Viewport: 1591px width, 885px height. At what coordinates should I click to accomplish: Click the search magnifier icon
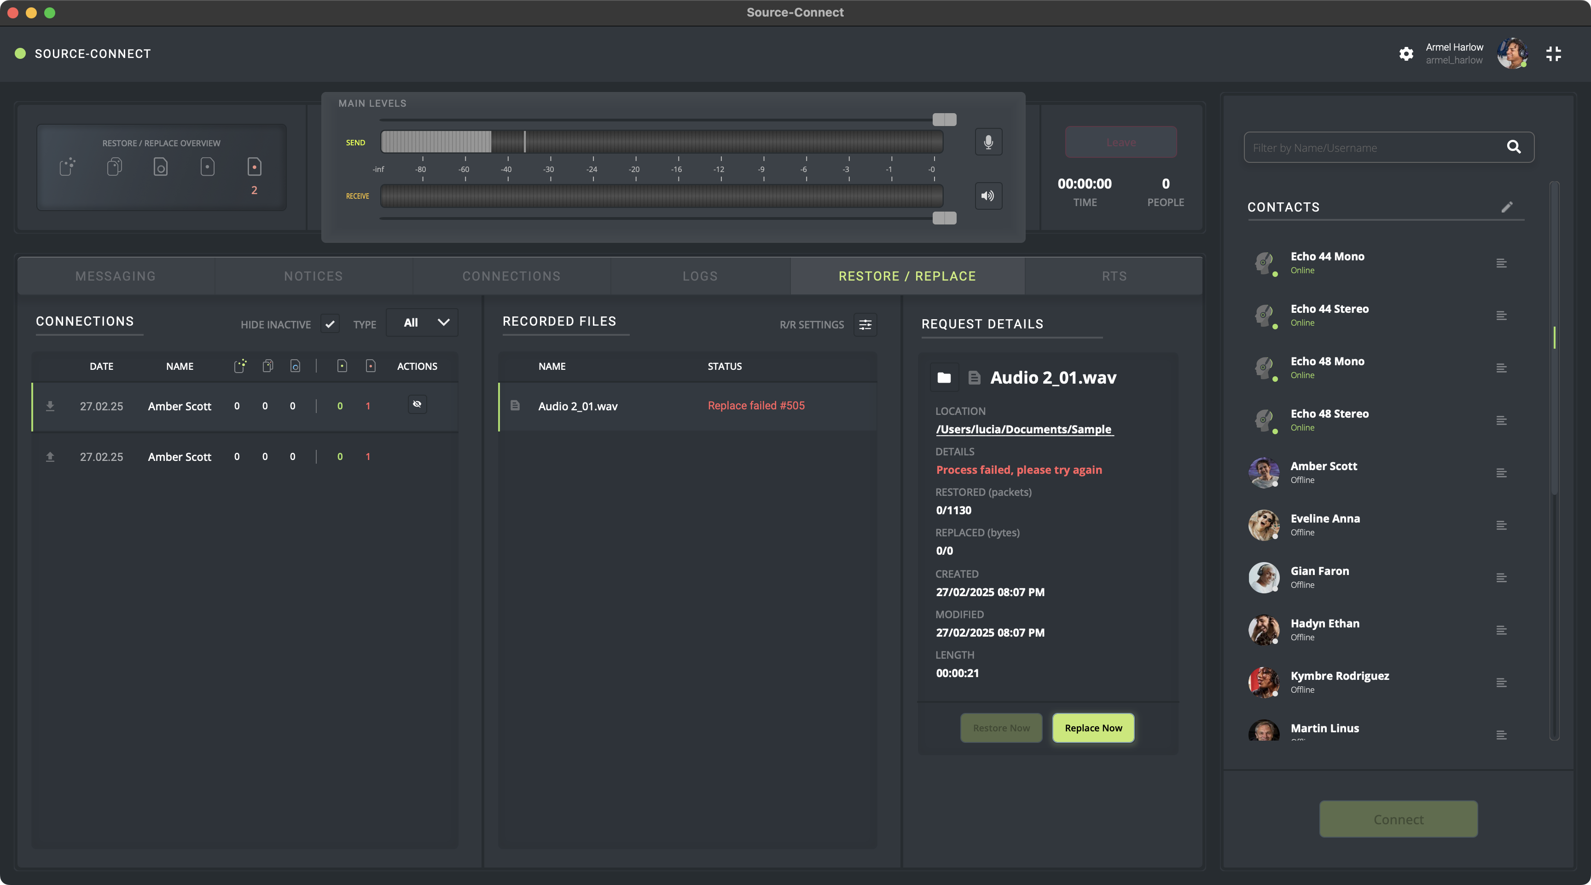pyautogui.click(x=1513, y=147)
